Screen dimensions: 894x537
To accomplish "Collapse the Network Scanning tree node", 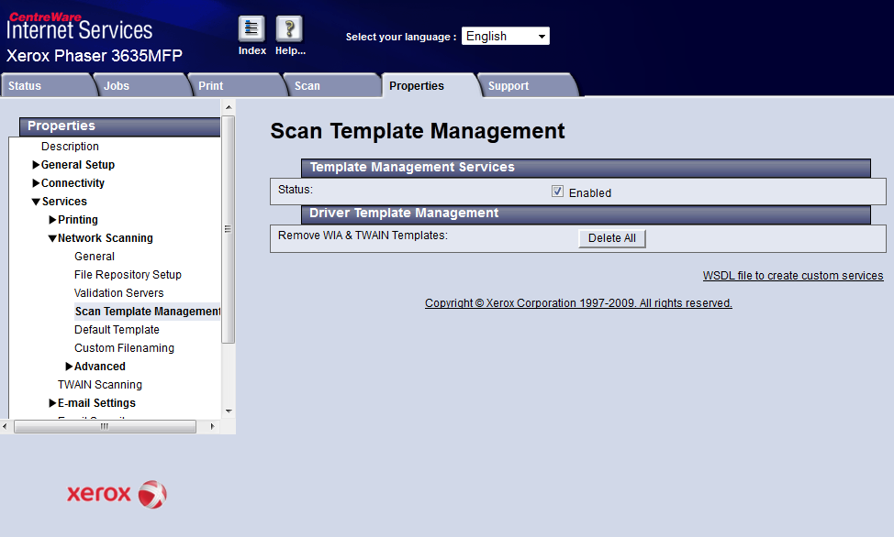I will click(x=52, y=238).
